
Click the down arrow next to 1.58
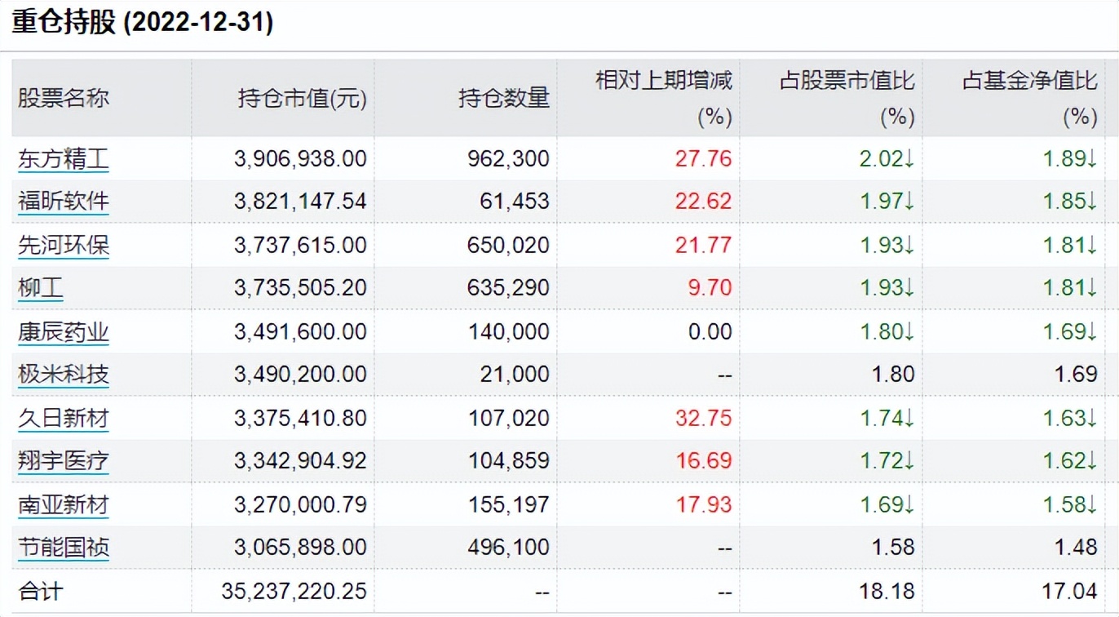pyautogui.click(x=1094, y=504)
